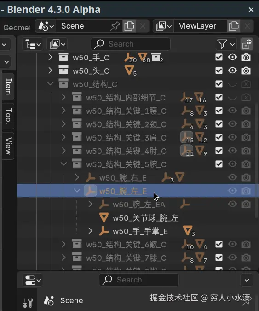Uncheck w50_结构_C exclude checkbox
The image size is (259, 311).
click(x=219, y=84)
